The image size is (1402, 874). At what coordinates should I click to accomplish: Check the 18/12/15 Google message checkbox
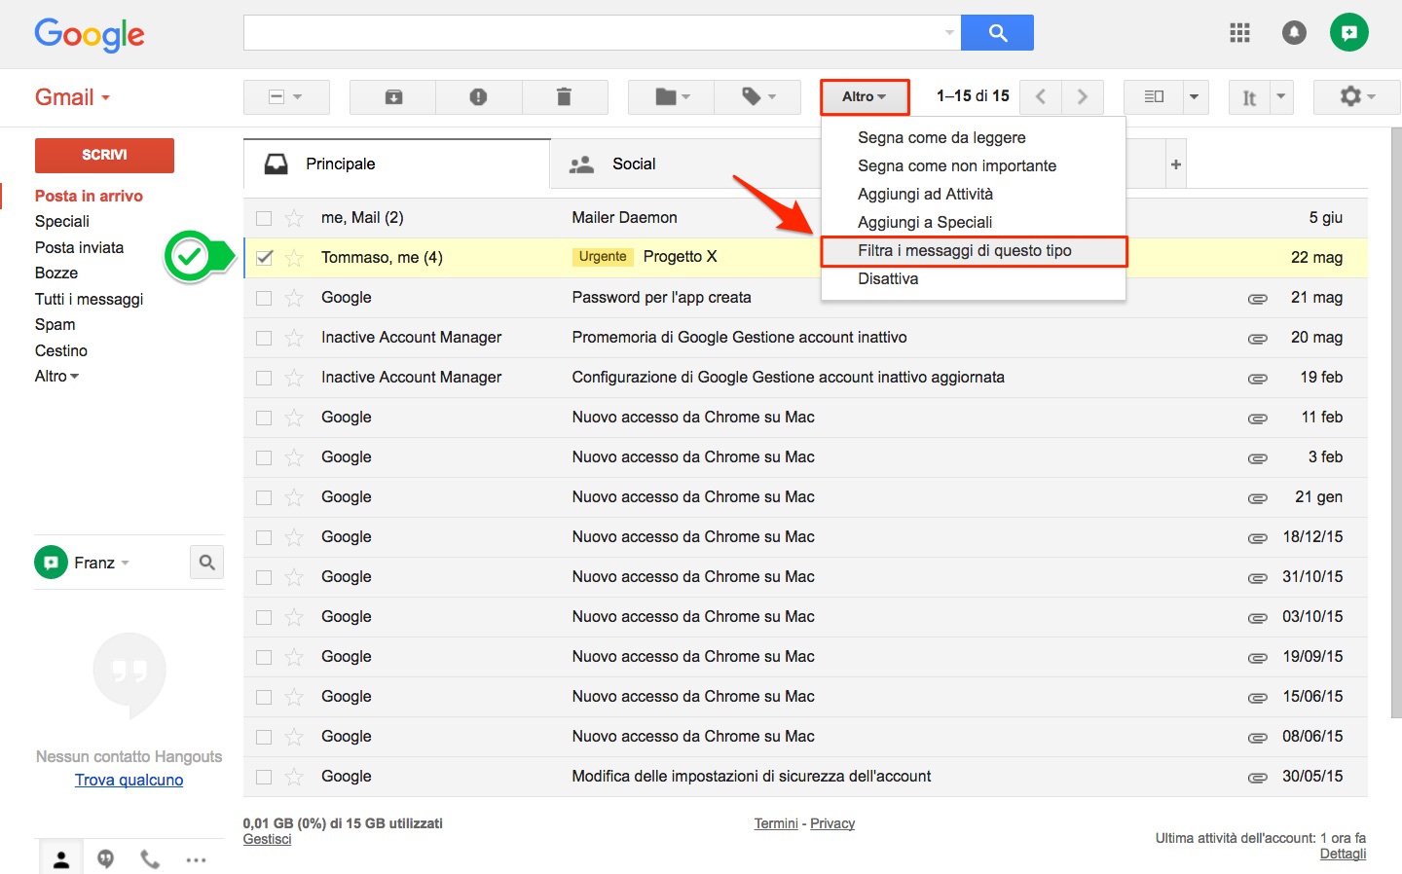tap(264, 537)
